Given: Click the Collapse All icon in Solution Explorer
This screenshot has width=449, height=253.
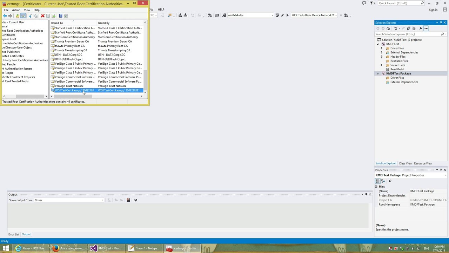Looking at the screenshot, I should coord(408,28).
